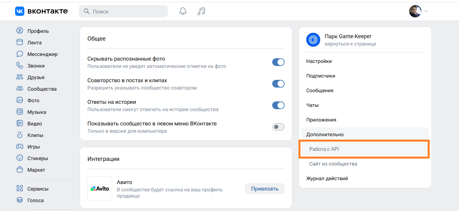Open Messenger icon in left sidebar
459x211 pixels.
point(20,54)
